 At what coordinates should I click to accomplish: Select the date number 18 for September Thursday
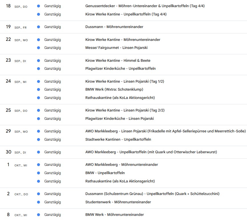pyautogui.click(x=8, y=6)
